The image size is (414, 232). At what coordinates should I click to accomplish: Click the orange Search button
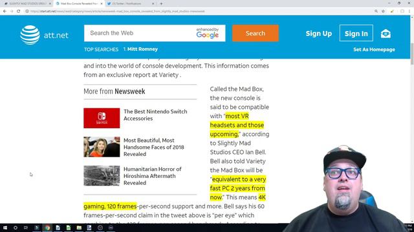tap(256, 33)
